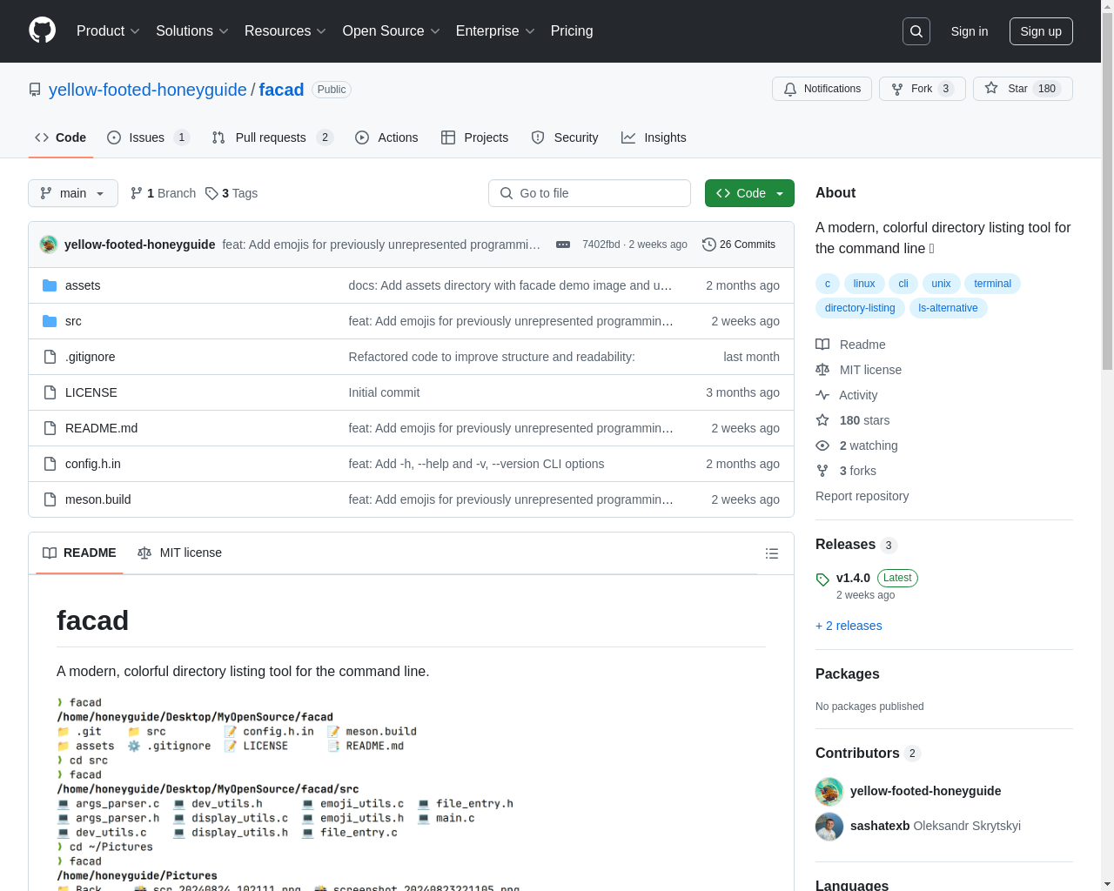Open the yellow-footed-honeyguide owner link in title
This screenshot has width=1114, height=891.
148,90
